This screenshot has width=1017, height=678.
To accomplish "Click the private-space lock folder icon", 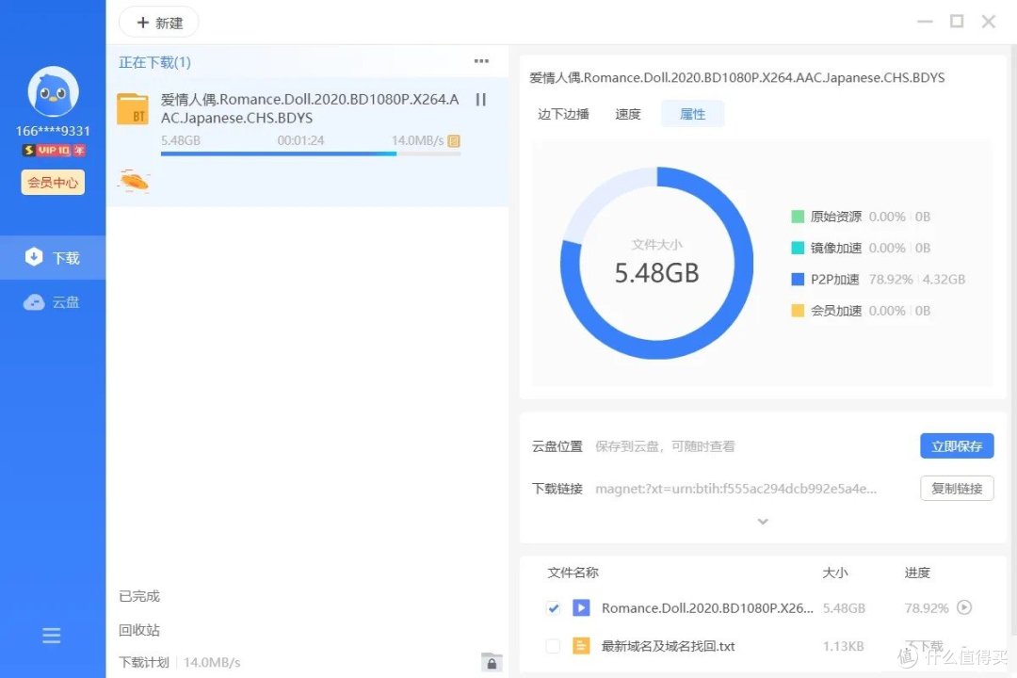I will (492, 662).
